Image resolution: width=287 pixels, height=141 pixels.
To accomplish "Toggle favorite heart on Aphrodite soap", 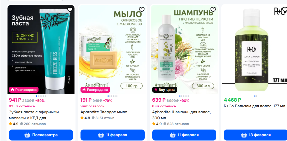I will (142, 9).
